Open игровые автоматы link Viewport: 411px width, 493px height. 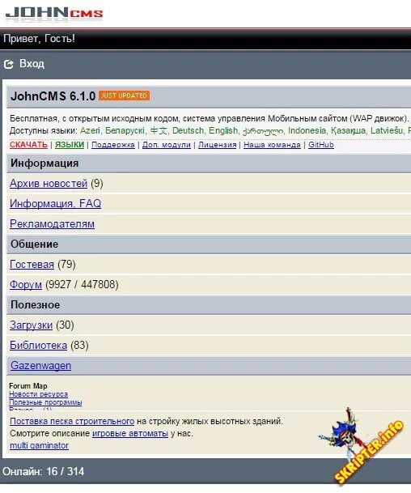(x=130, y=433)
